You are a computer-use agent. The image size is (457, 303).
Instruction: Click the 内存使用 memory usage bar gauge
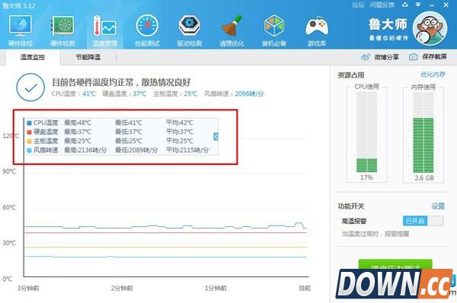click(x=423, y=132)
